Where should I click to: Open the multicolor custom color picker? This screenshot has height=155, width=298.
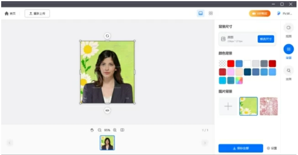(x=239, y=80)
